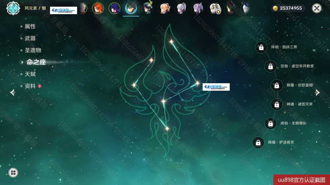Screen dimensions: 330x185
Task: Open the 天赋 talents menu
Action: coord(30,74)
